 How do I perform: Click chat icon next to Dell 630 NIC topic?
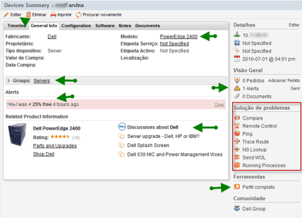[121, 155]
